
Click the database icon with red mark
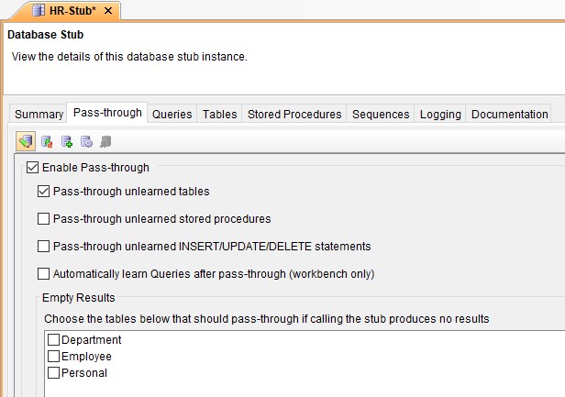point(47,141)
